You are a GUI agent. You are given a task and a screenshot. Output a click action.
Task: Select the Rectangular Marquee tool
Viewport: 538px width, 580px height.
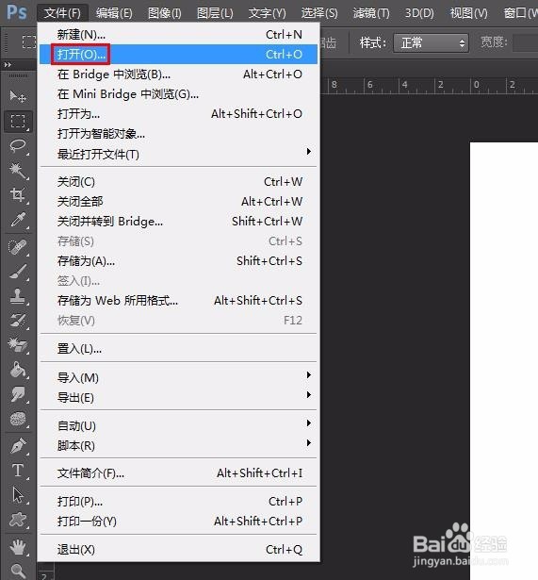18,122
